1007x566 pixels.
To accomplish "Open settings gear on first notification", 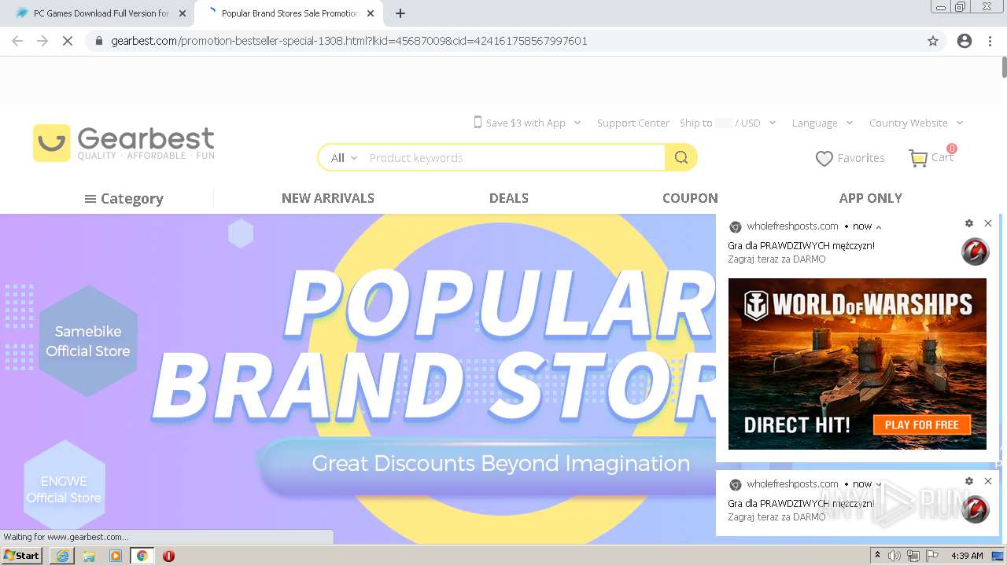I will [x=969, y=223].
